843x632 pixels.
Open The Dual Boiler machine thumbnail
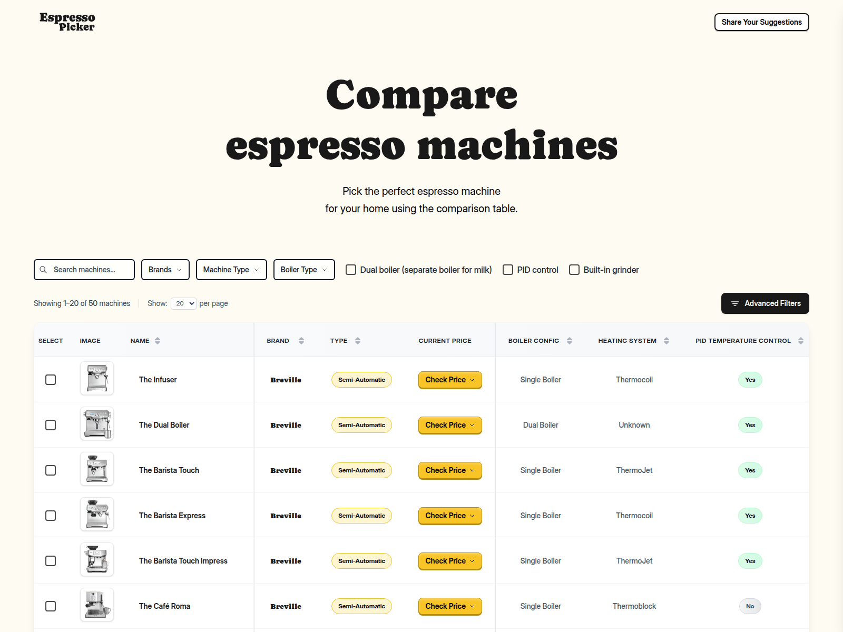[x=97, y=423]
